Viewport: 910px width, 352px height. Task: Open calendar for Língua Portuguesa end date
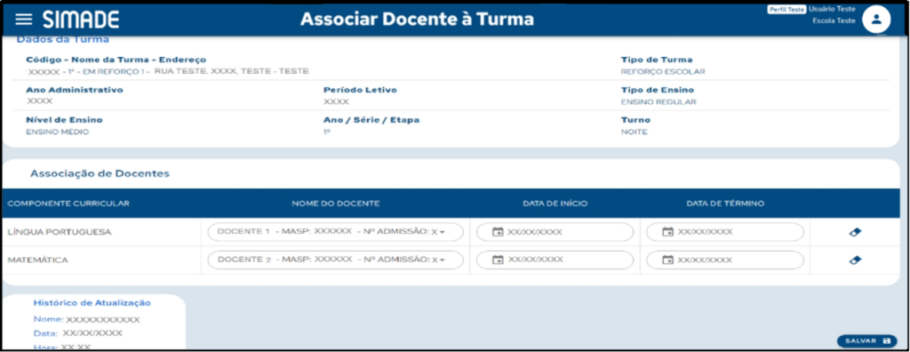click(x=667, y=232)
